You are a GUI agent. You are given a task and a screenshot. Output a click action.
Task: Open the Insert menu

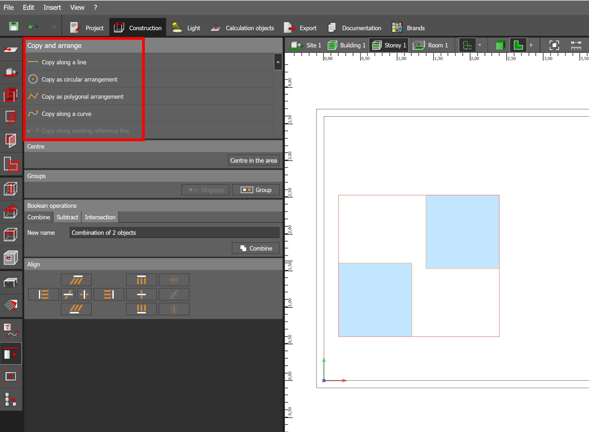pos(52,8)
